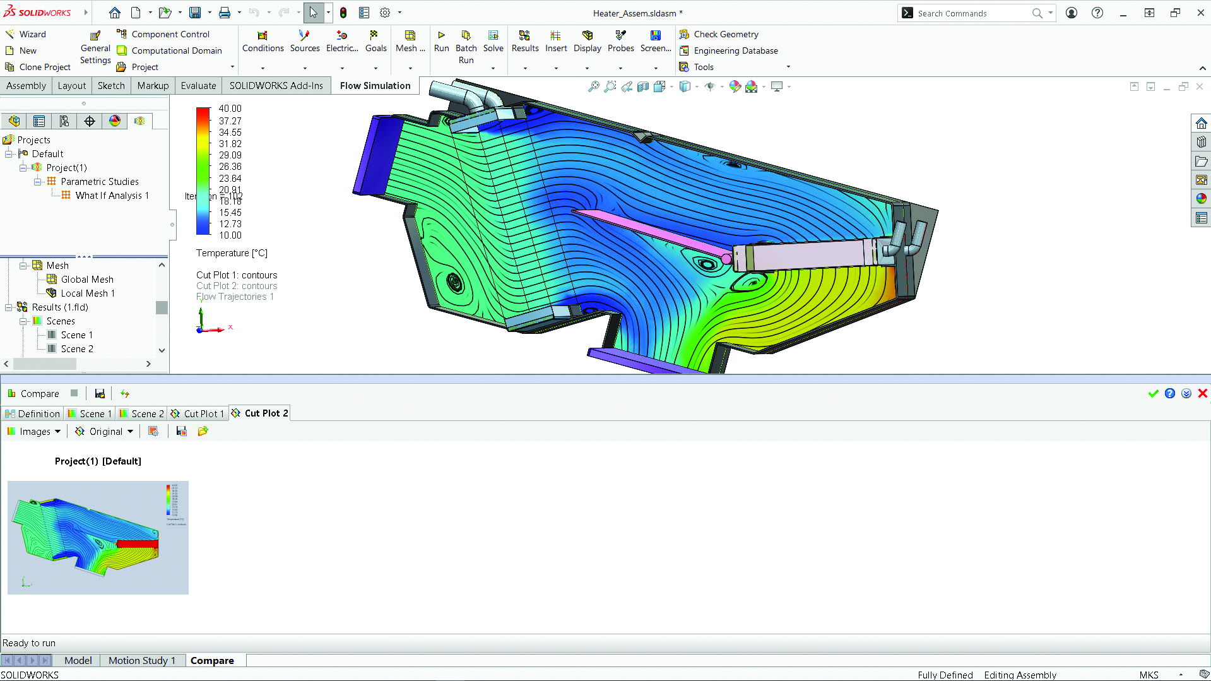Collapse the Default configuration node
The height and width of the screenshot is (681, 1211).
pos(8,154)
